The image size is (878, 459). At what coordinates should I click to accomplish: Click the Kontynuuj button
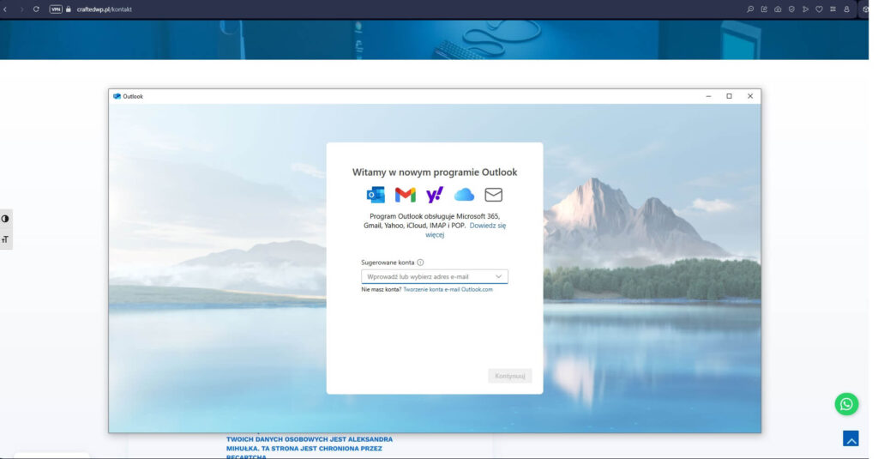coord(509,376)
